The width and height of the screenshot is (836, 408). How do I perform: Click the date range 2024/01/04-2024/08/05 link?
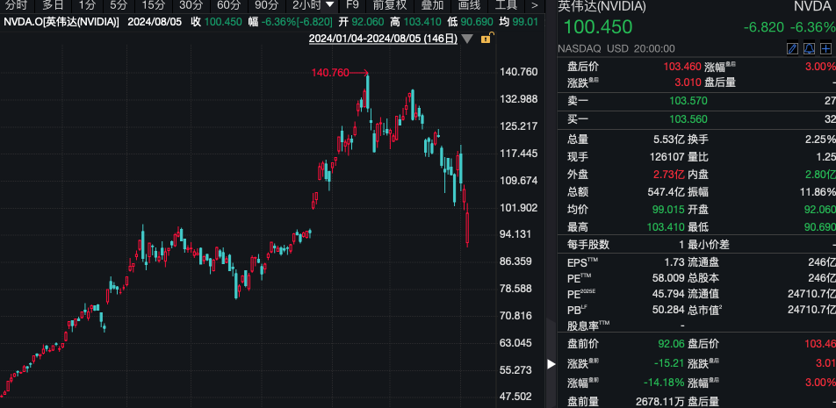pyautogui.click(x=383, y=39)
